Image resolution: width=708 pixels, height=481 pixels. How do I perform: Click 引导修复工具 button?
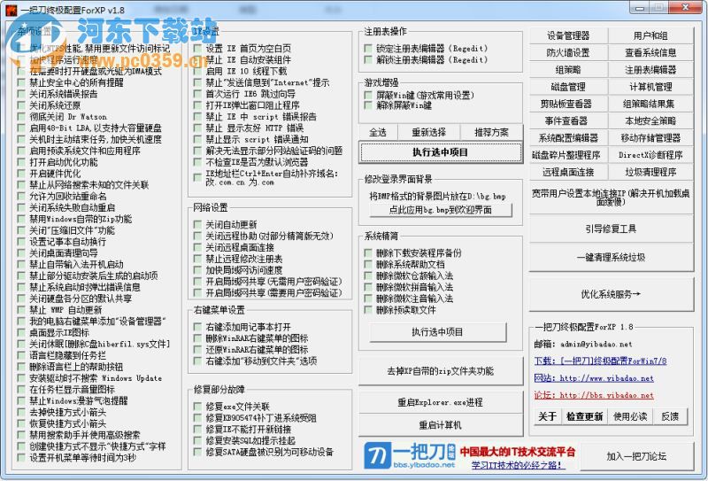[x=611, y=229]
